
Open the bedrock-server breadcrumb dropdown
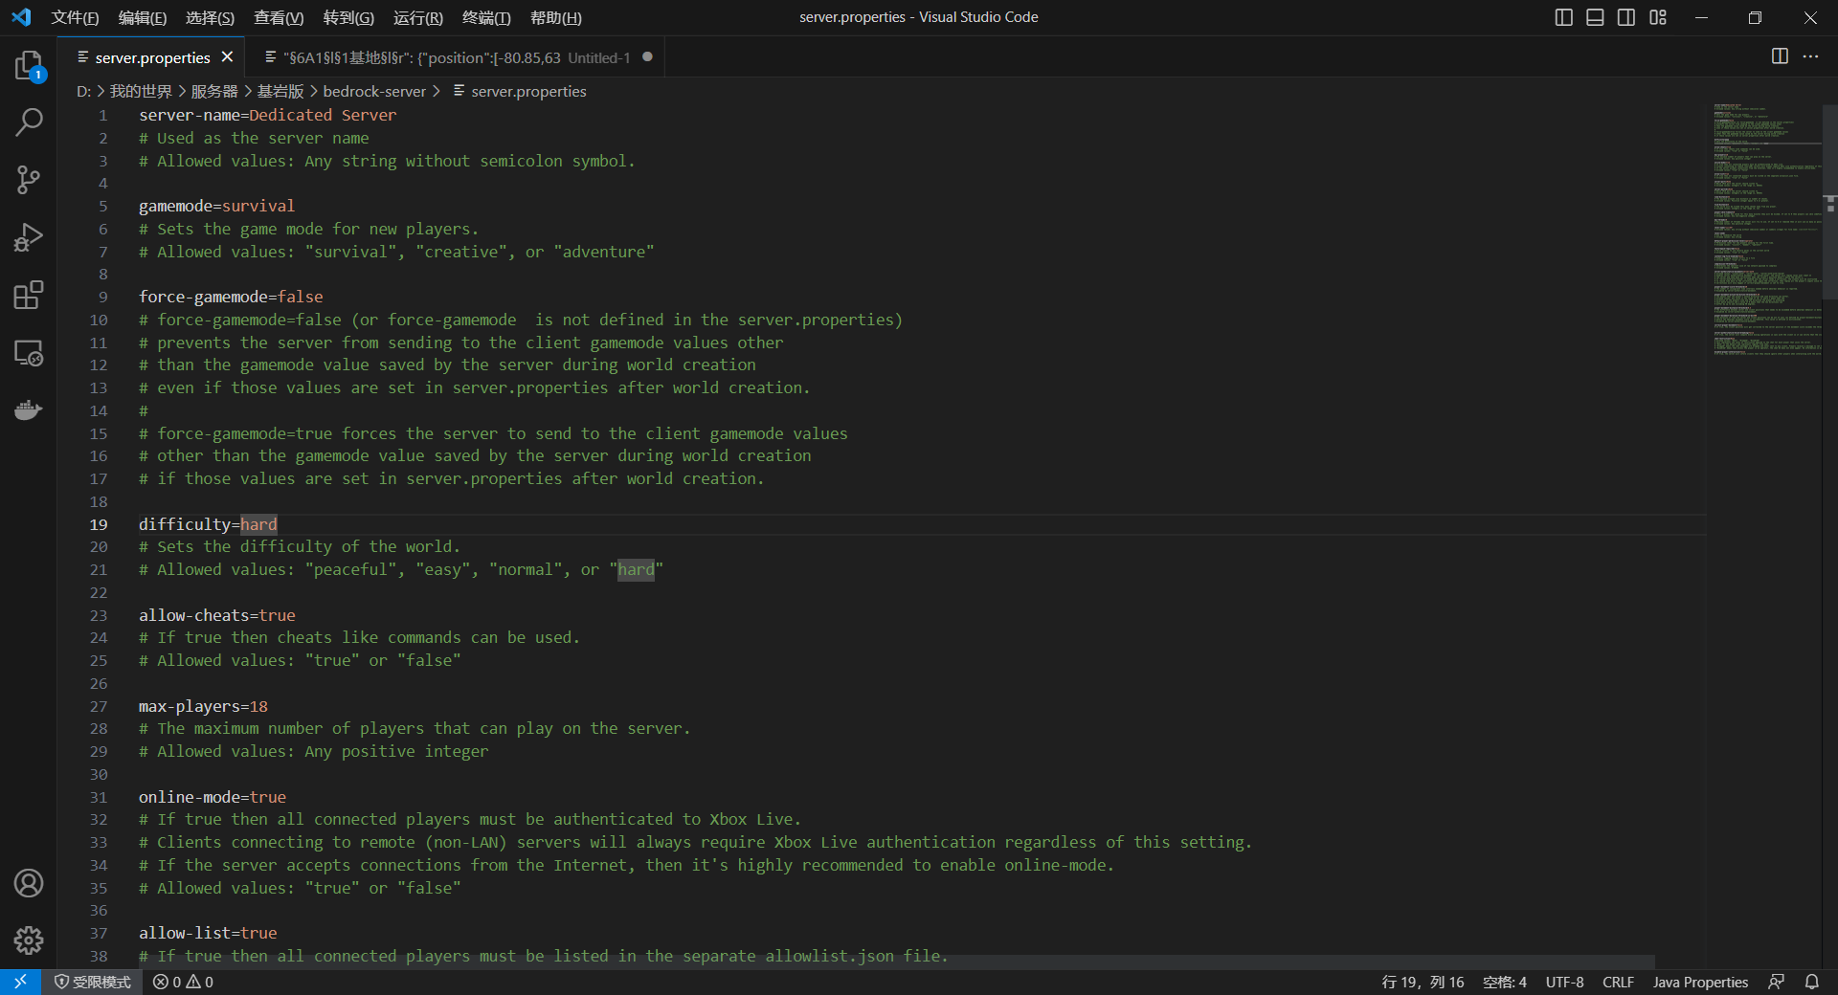pyautogui.click(x=374, y=91)
